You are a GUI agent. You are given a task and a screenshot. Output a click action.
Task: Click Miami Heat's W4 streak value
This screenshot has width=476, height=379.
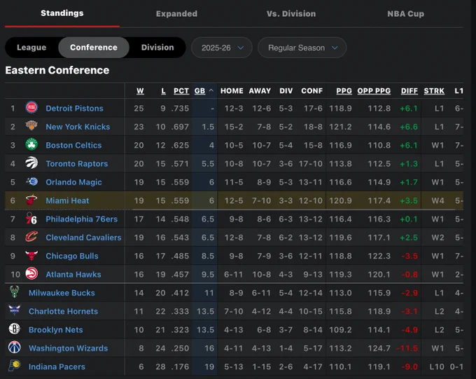coord(437,200)
